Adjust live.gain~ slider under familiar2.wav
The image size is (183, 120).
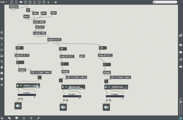[x=72, y=96]
